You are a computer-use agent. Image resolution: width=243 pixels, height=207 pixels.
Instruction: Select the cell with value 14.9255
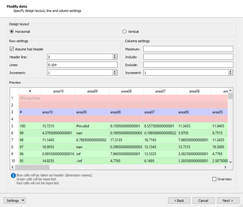[58, 161]
